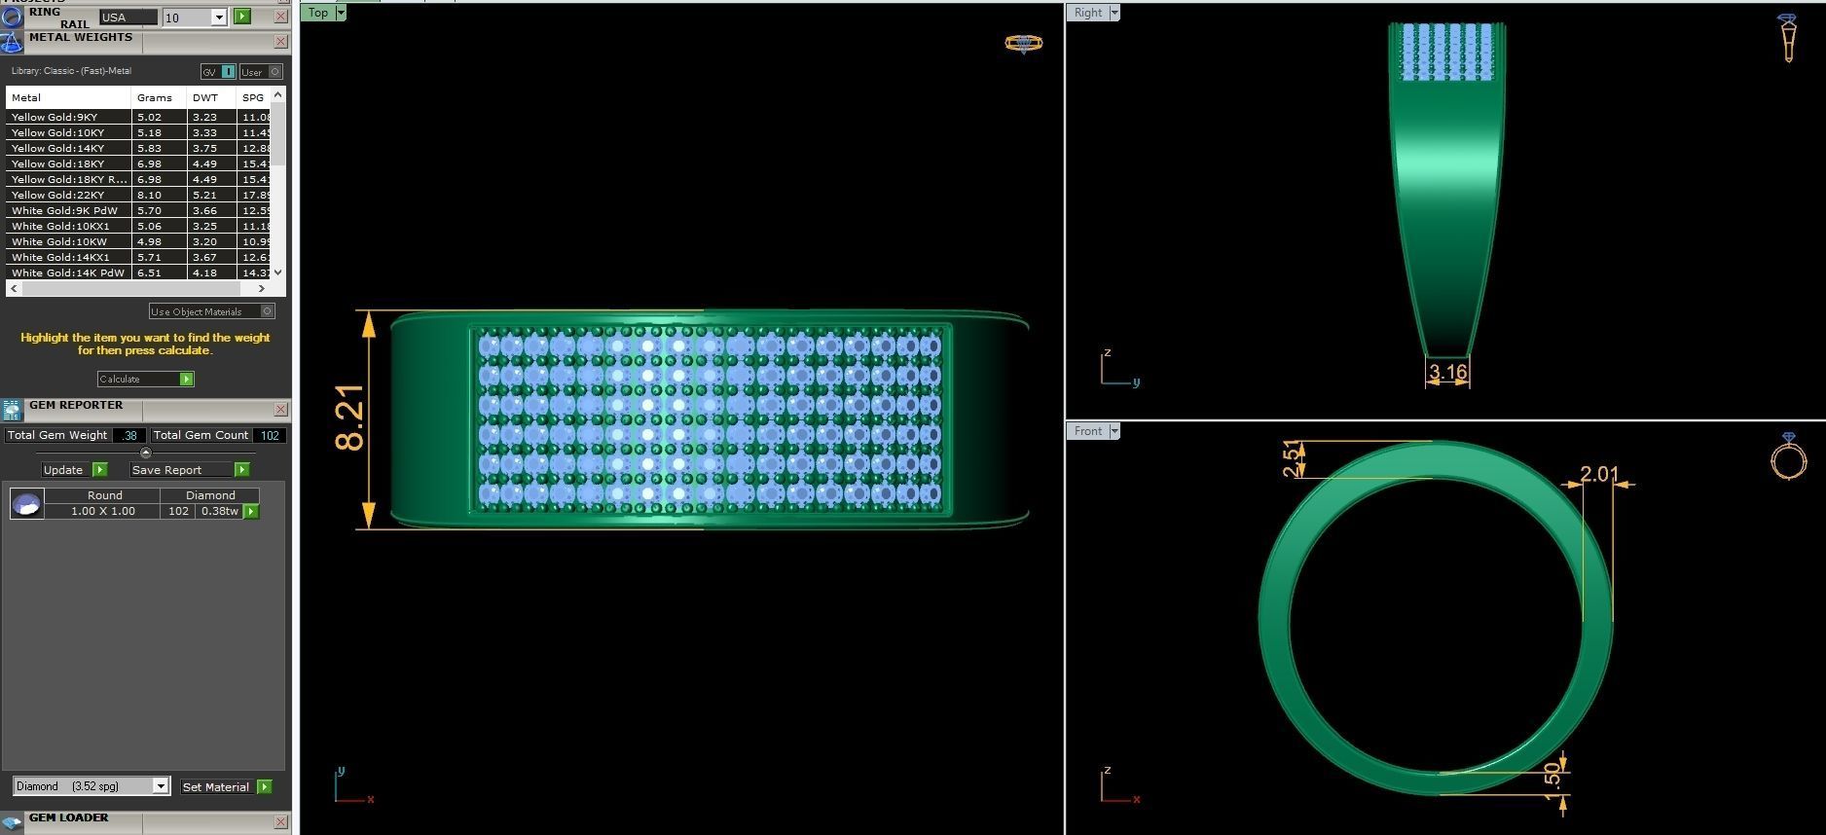This screenshot has width=1826, height=835.
Task: Select the Yellow Gold:9KY row
Action: tap(138, 117)
